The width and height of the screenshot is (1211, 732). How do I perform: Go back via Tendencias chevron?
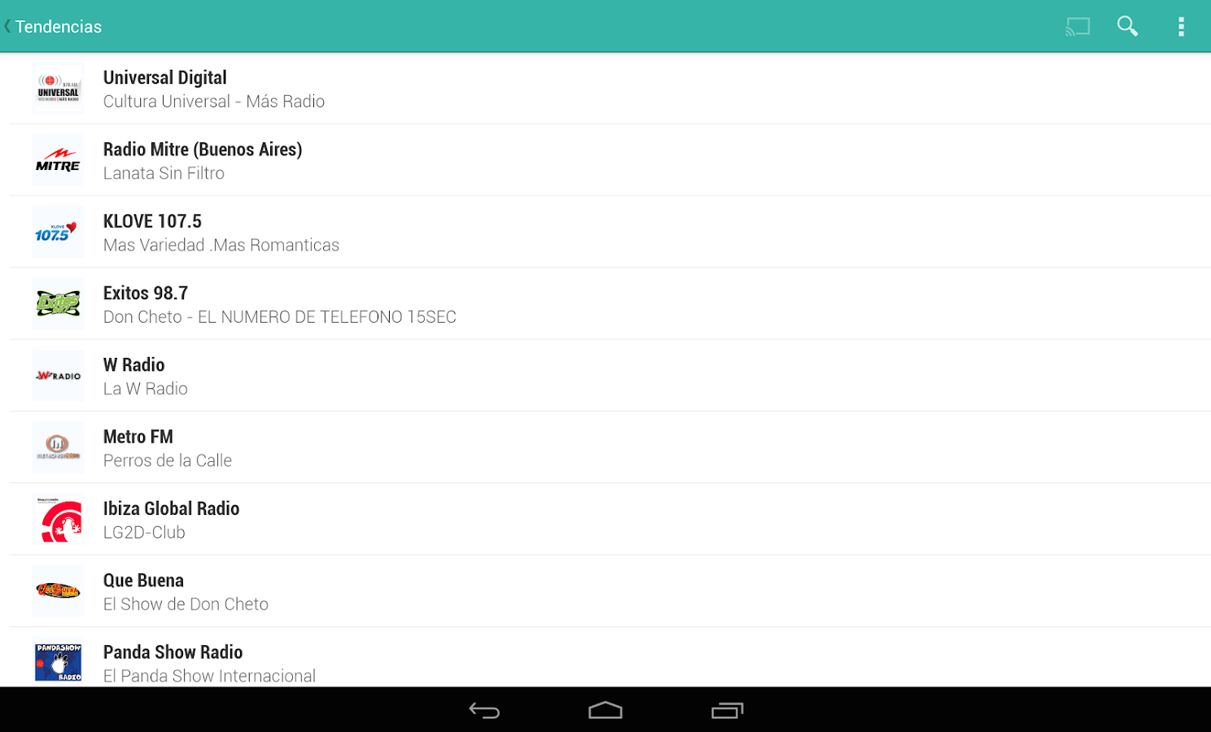click(52, 26)
